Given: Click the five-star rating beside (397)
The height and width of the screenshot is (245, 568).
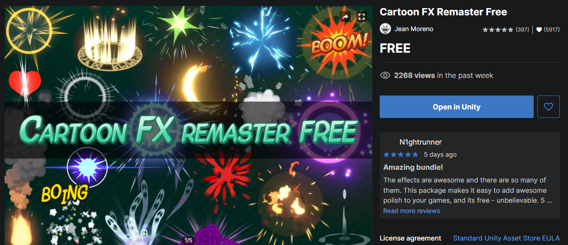Looking at the screenshot, I should click(498, 30).
